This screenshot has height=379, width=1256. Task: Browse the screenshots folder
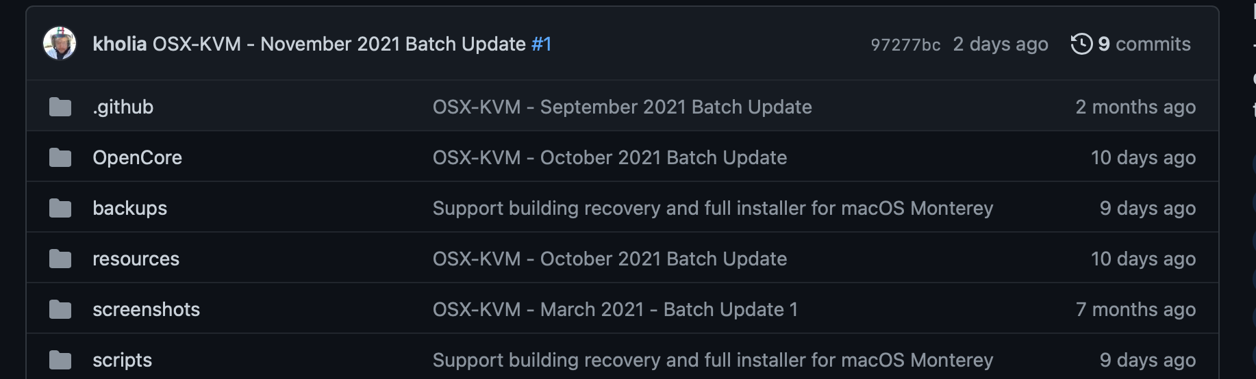pyautogui.click(x=146, y=310)
